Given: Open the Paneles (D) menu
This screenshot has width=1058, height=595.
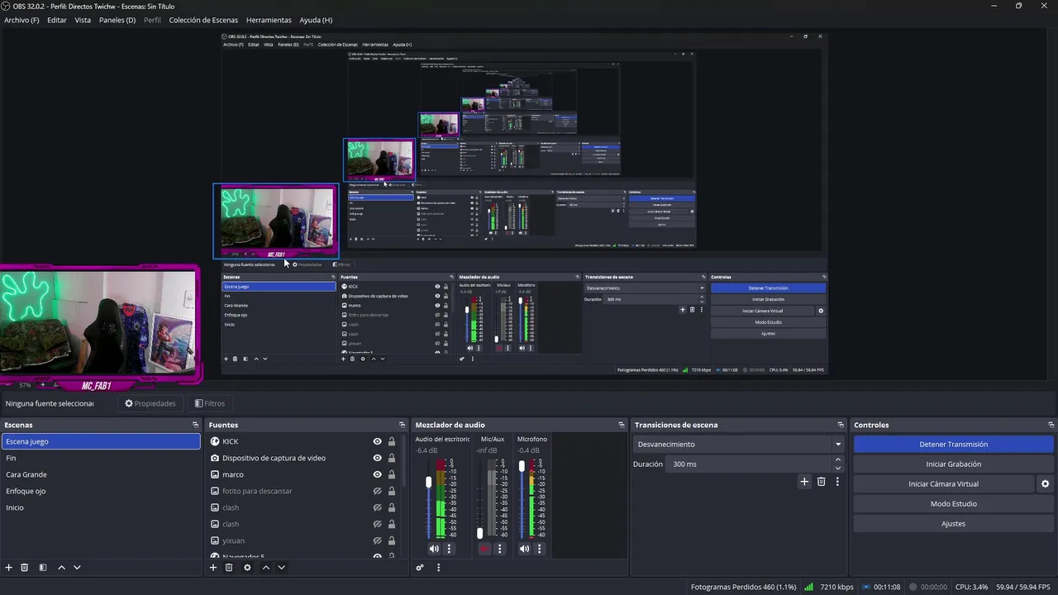Looking at the screenshot, I should (x=117, y=20).
